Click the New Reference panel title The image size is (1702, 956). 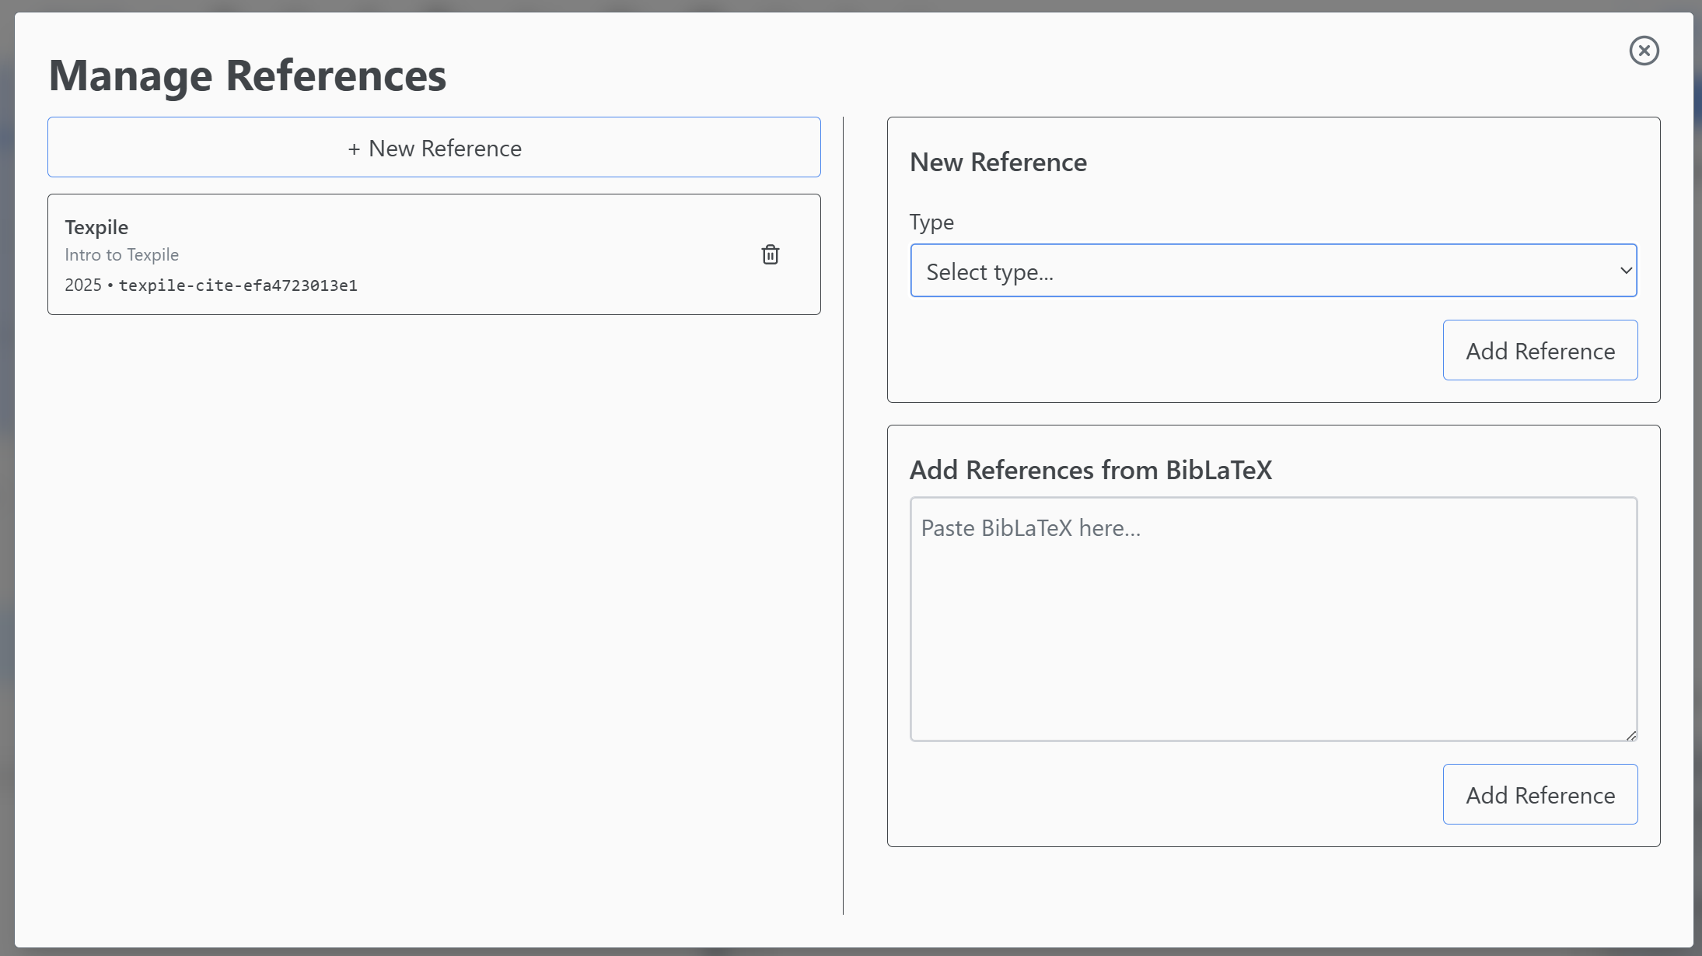point(998,162)
